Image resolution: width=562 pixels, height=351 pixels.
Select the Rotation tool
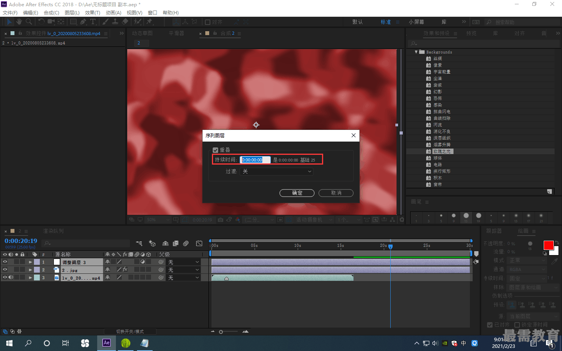41,22
